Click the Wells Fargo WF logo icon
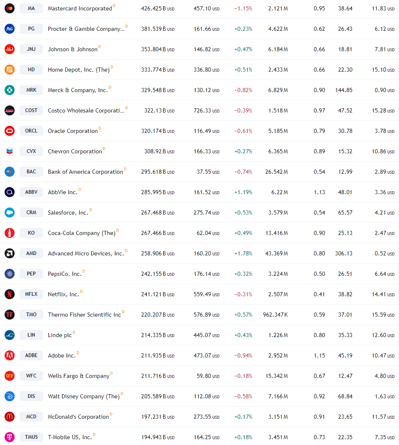This screenshot has height=445, width=399. tap(10, 376)
